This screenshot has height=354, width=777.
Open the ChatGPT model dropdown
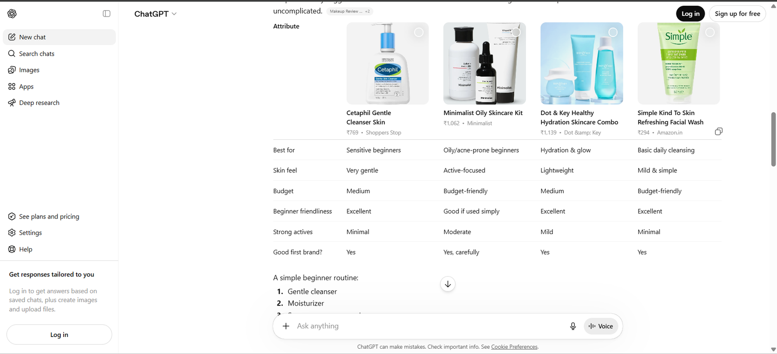(155, 14)
